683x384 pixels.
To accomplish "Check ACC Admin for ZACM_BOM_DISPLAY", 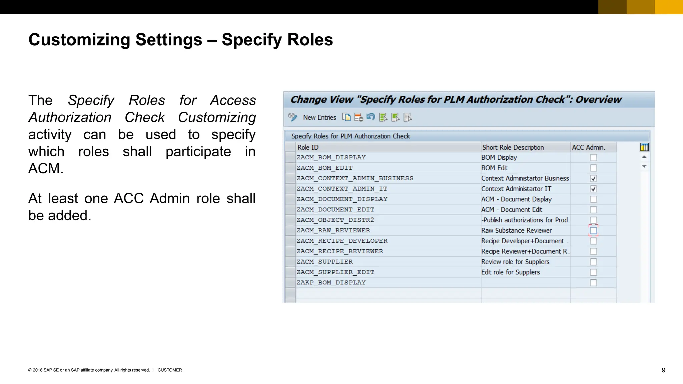I will coord(593,158).
